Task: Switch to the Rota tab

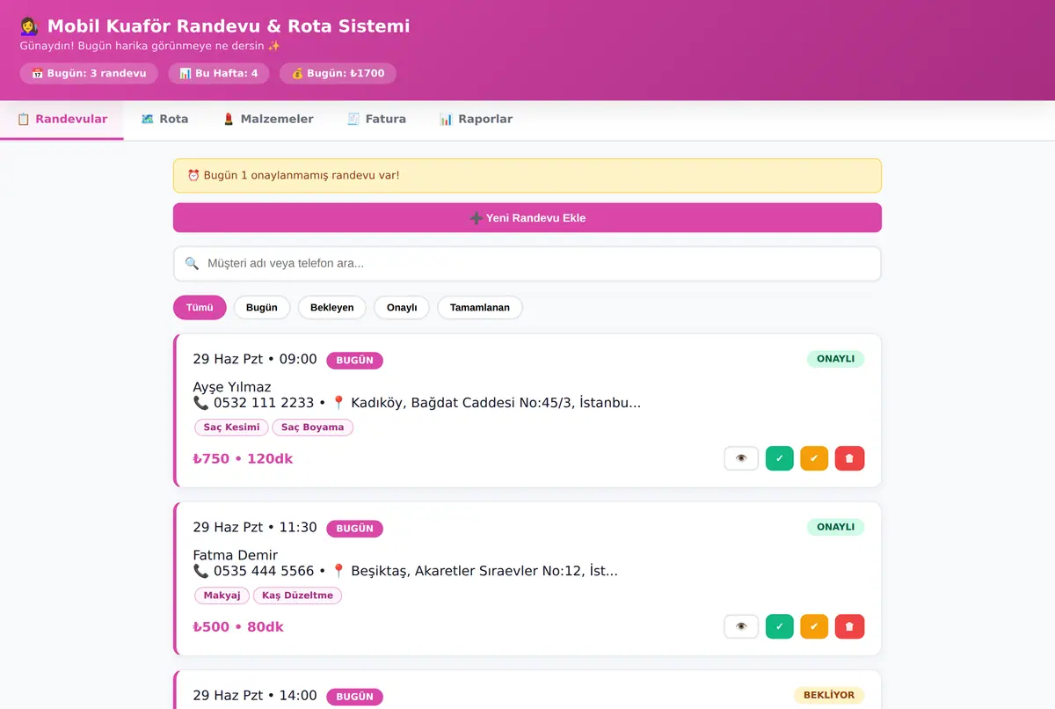Action: [x=164, y=120]
